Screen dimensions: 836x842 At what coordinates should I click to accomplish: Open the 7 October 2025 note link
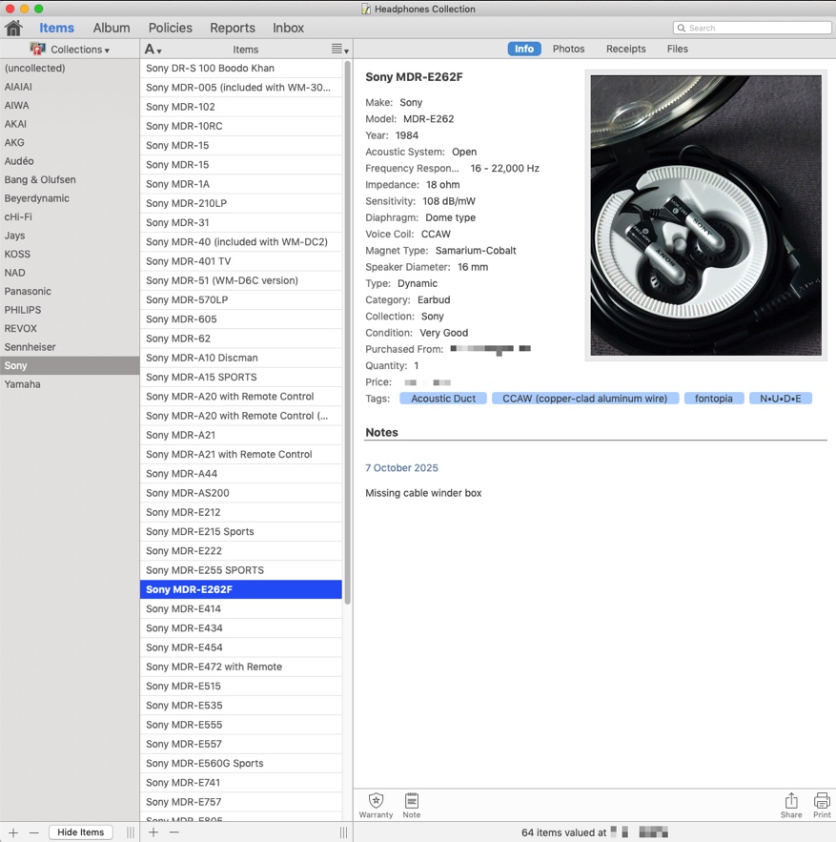[x=401, y=467]
